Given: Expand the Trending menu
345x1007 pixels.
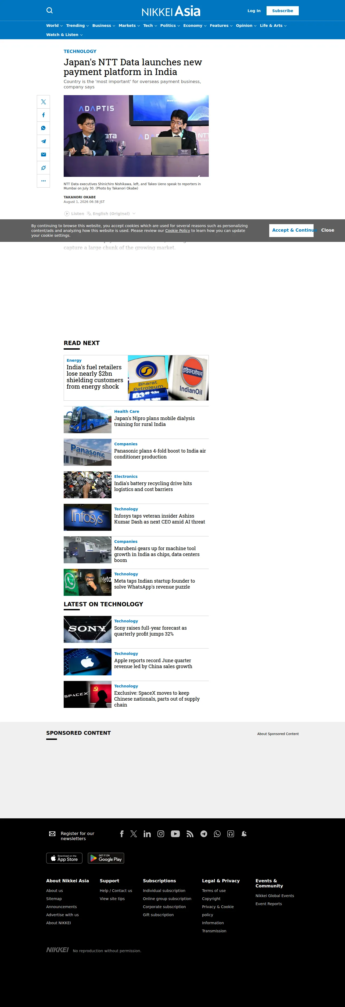Looking at the screenshot, I should [77, 26].
